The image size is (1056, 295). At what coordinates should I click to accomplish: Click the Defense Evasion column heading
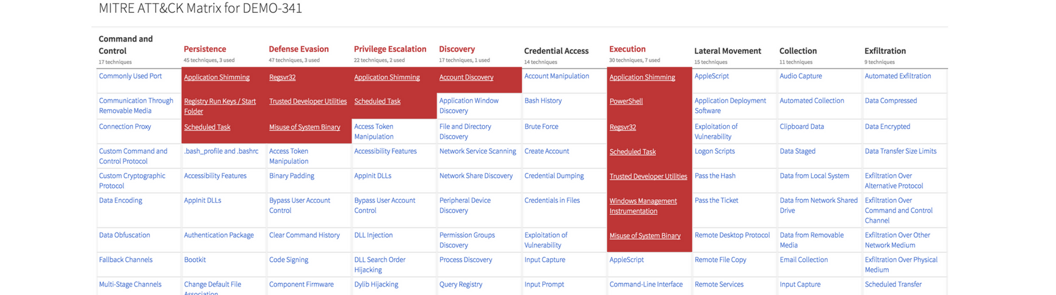pos(298,49)
